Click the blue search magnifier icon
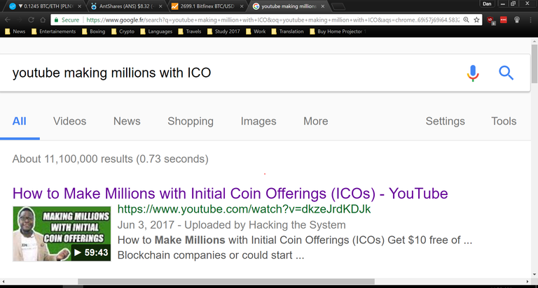 tap(506, 72)
